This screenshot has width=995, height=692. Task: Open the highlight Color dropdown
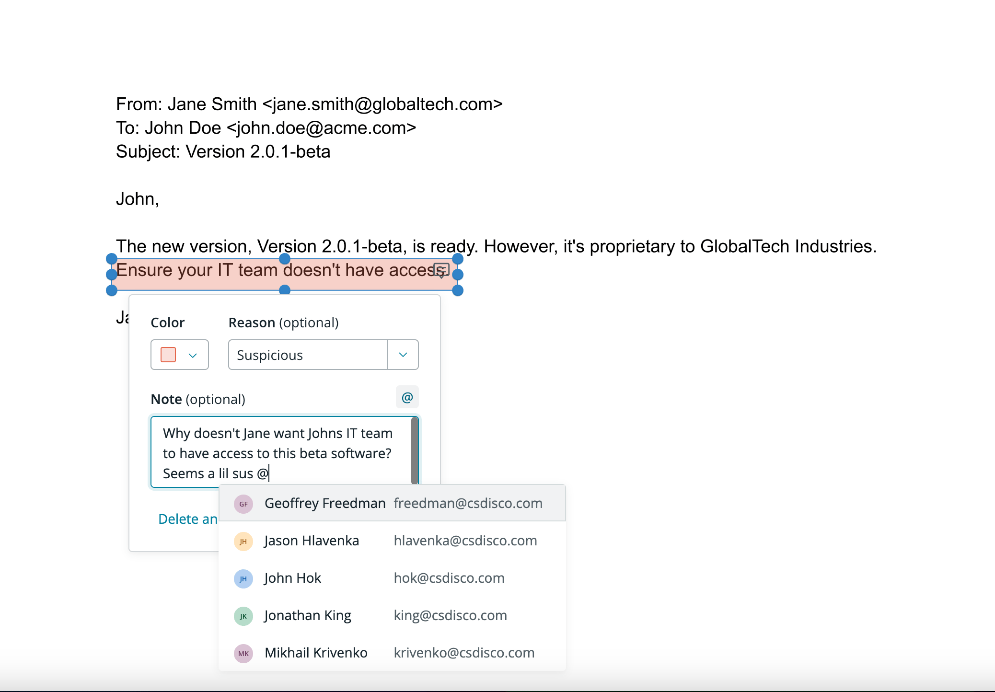tap(193, 355)
